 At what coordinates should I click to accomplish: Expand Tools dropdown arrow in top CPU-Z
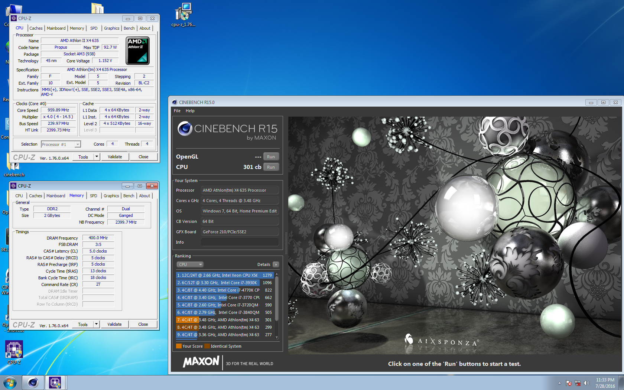point(97,157)
